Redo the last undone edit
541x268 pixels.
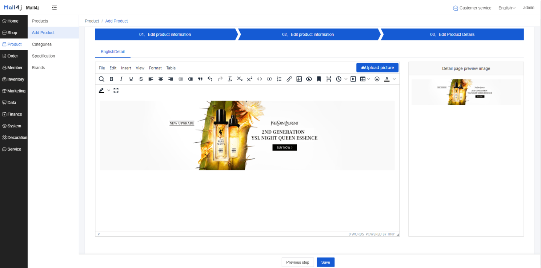click(220, 79)
